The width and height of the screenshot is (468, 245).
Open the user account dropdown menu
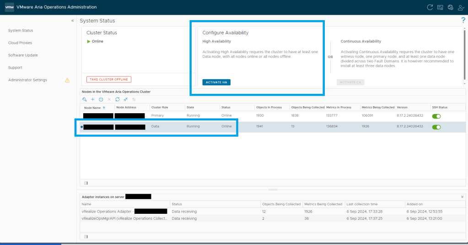[461, 7]
